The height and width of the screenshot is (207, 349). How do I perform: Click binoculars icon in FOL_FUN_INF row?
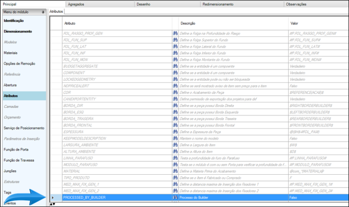pos(175,53)
